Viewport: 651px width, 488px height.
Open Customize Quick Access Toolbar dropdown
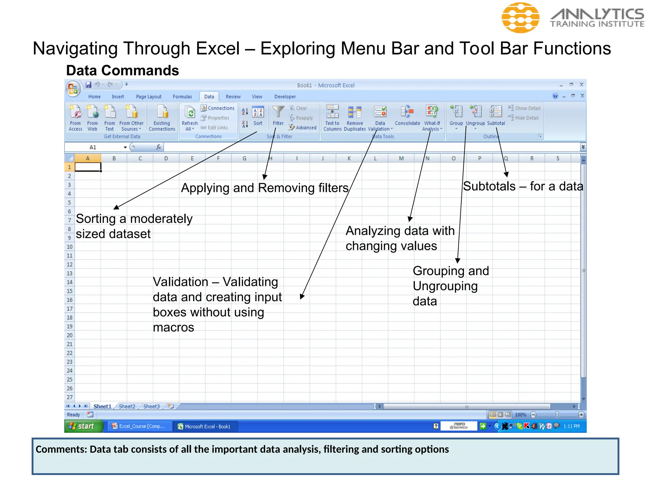click(x=127, y=85)
